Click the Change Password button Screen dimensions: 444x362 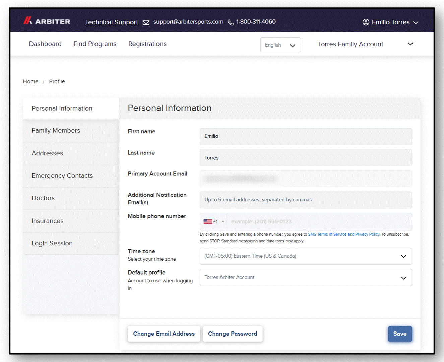233,334
